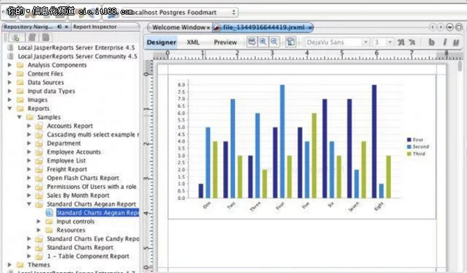The height and width of the screenshot is (273, 467).
Task: Increase font size with the larger-A icon
Action: (x=401, y=42)
